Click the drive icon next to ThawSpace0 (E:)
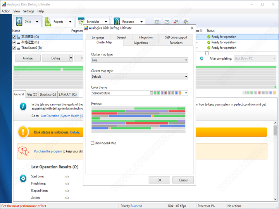Screen dimensions: 279x209 pyautogui.click(x=19, y=48)
